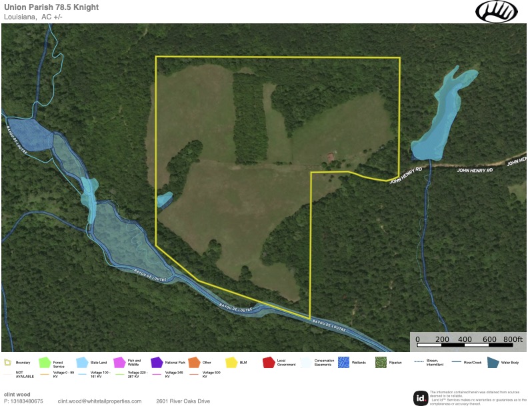The width and height of the screenshot is (528, 408).
Task: Click the Land id logo badge
Action: pyautogui.click(x=420, y=398)
